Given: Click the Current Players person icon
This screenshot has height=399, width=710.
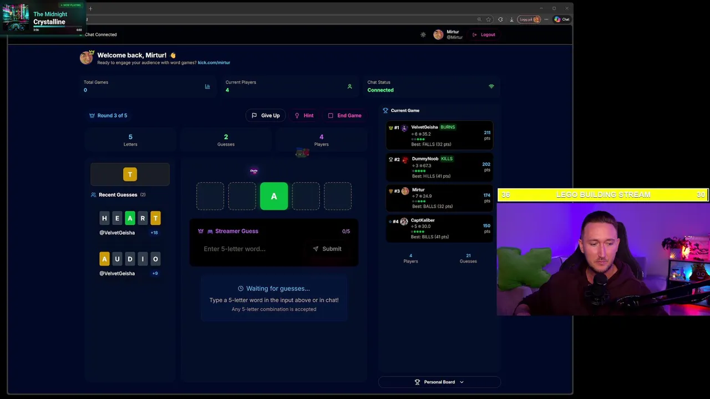Looking at the screenshot, I should point(349,86).
